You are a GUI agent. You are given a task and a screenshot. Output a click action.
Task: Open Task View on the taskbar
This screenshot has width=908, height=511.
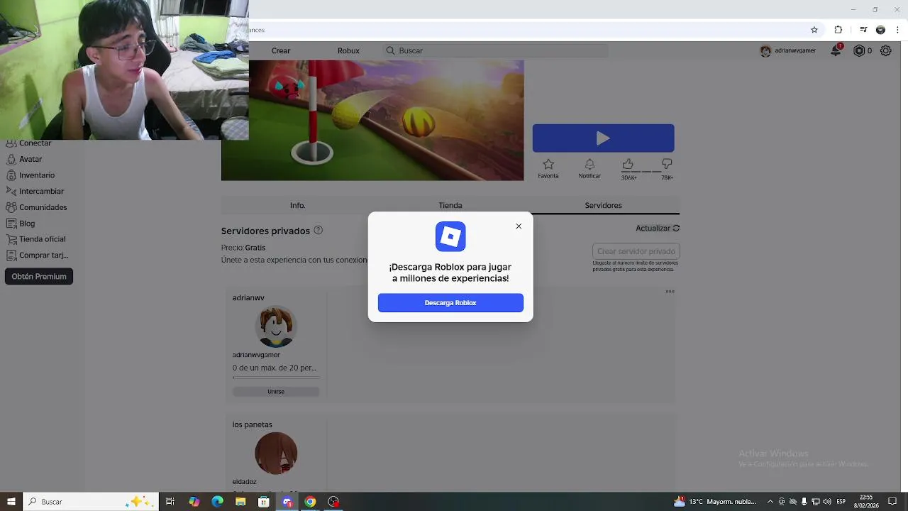click(x=170, y=502)
